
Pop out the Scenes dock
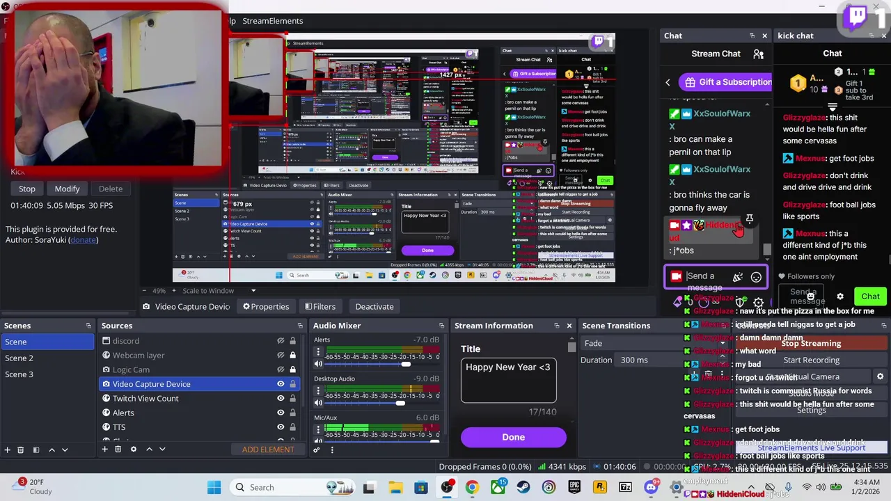(x=88, y=326)
